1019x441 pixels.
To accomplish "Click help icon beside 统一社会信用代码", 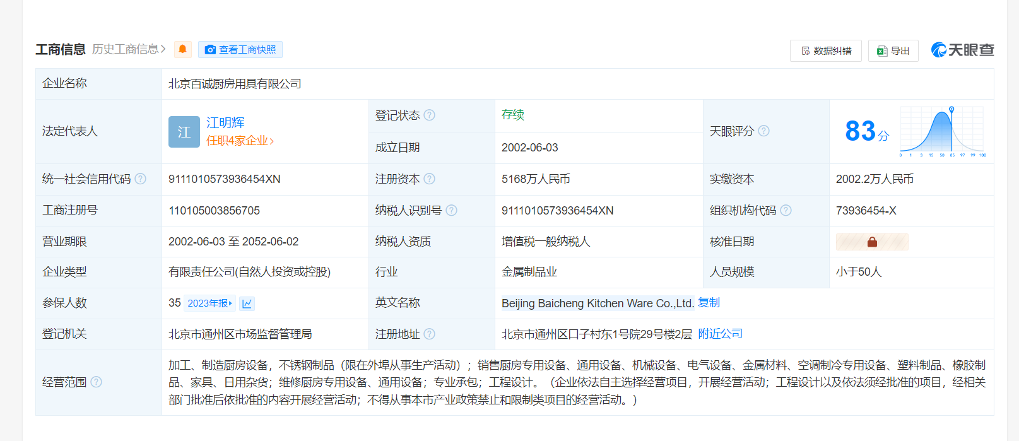I will [140, 179].
